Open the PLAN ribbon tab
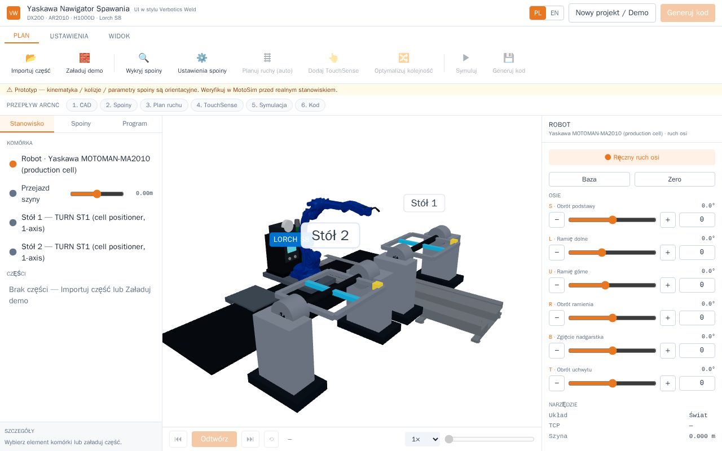 (21, 36)
